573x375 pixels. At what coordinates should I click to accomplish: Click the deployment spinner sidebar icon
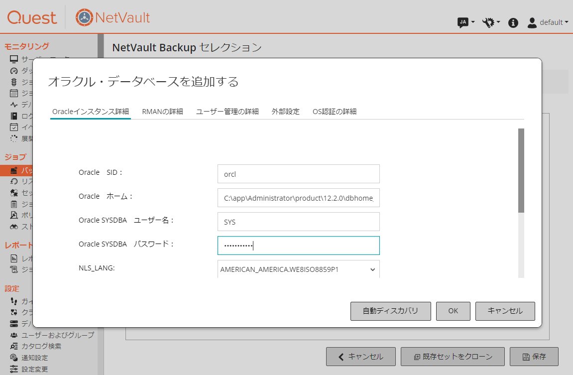14,138
